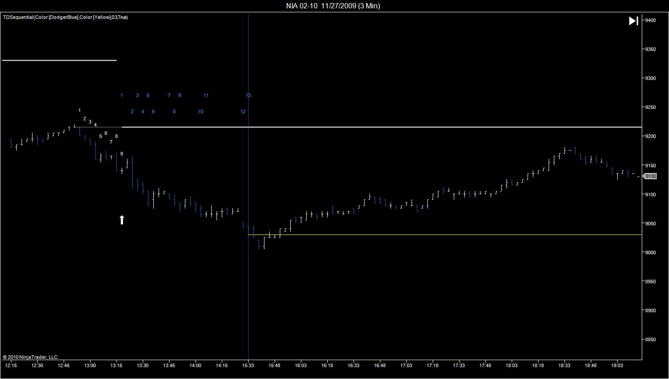The height and width of the screenshot is (379, 669).
Task: Click the blue countdown number 12
Action: pyautogui.click(x=243, y=112)
